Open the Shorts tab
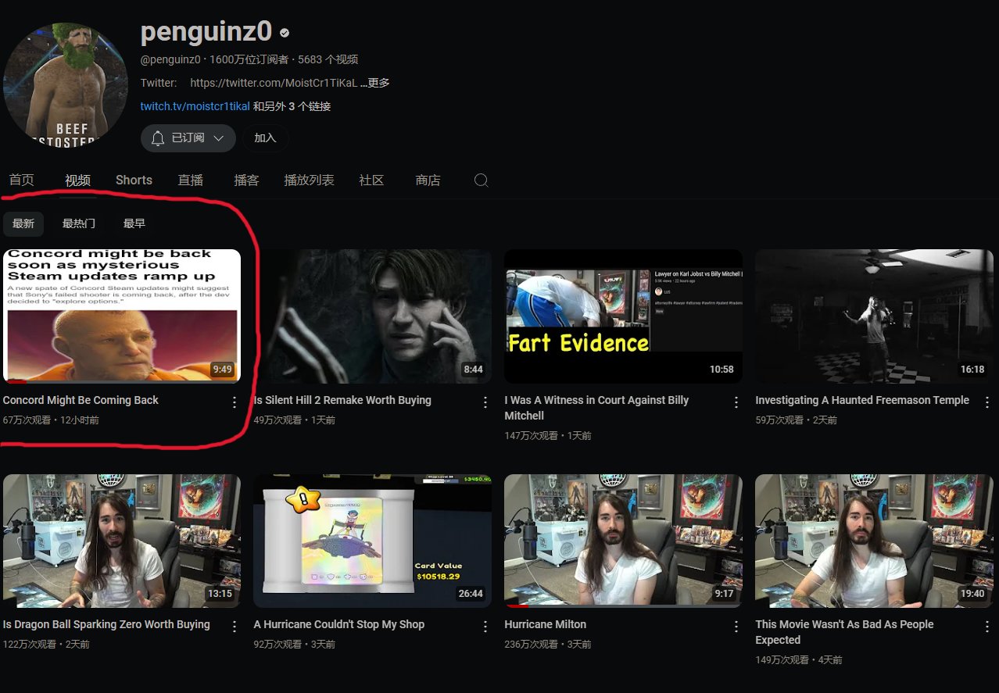This screenshot has width=999, height=693. point(134,180)
